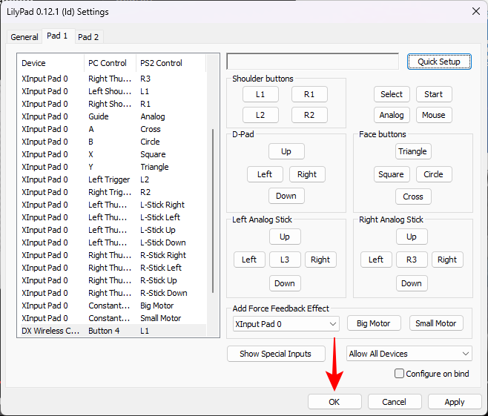Bind Right Analog Stick Down

click(412, 283)
